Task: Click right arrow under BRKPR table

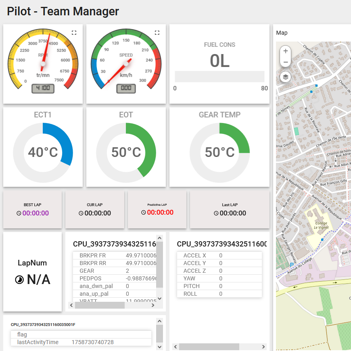Action: pyautogui.click(x=153, y=305)
